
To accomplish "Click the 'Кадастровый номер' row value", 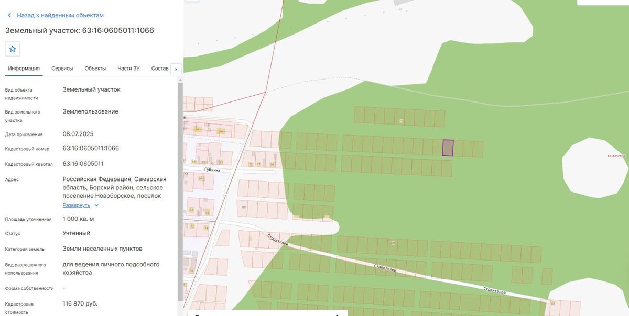I will [x=91, y=148].
